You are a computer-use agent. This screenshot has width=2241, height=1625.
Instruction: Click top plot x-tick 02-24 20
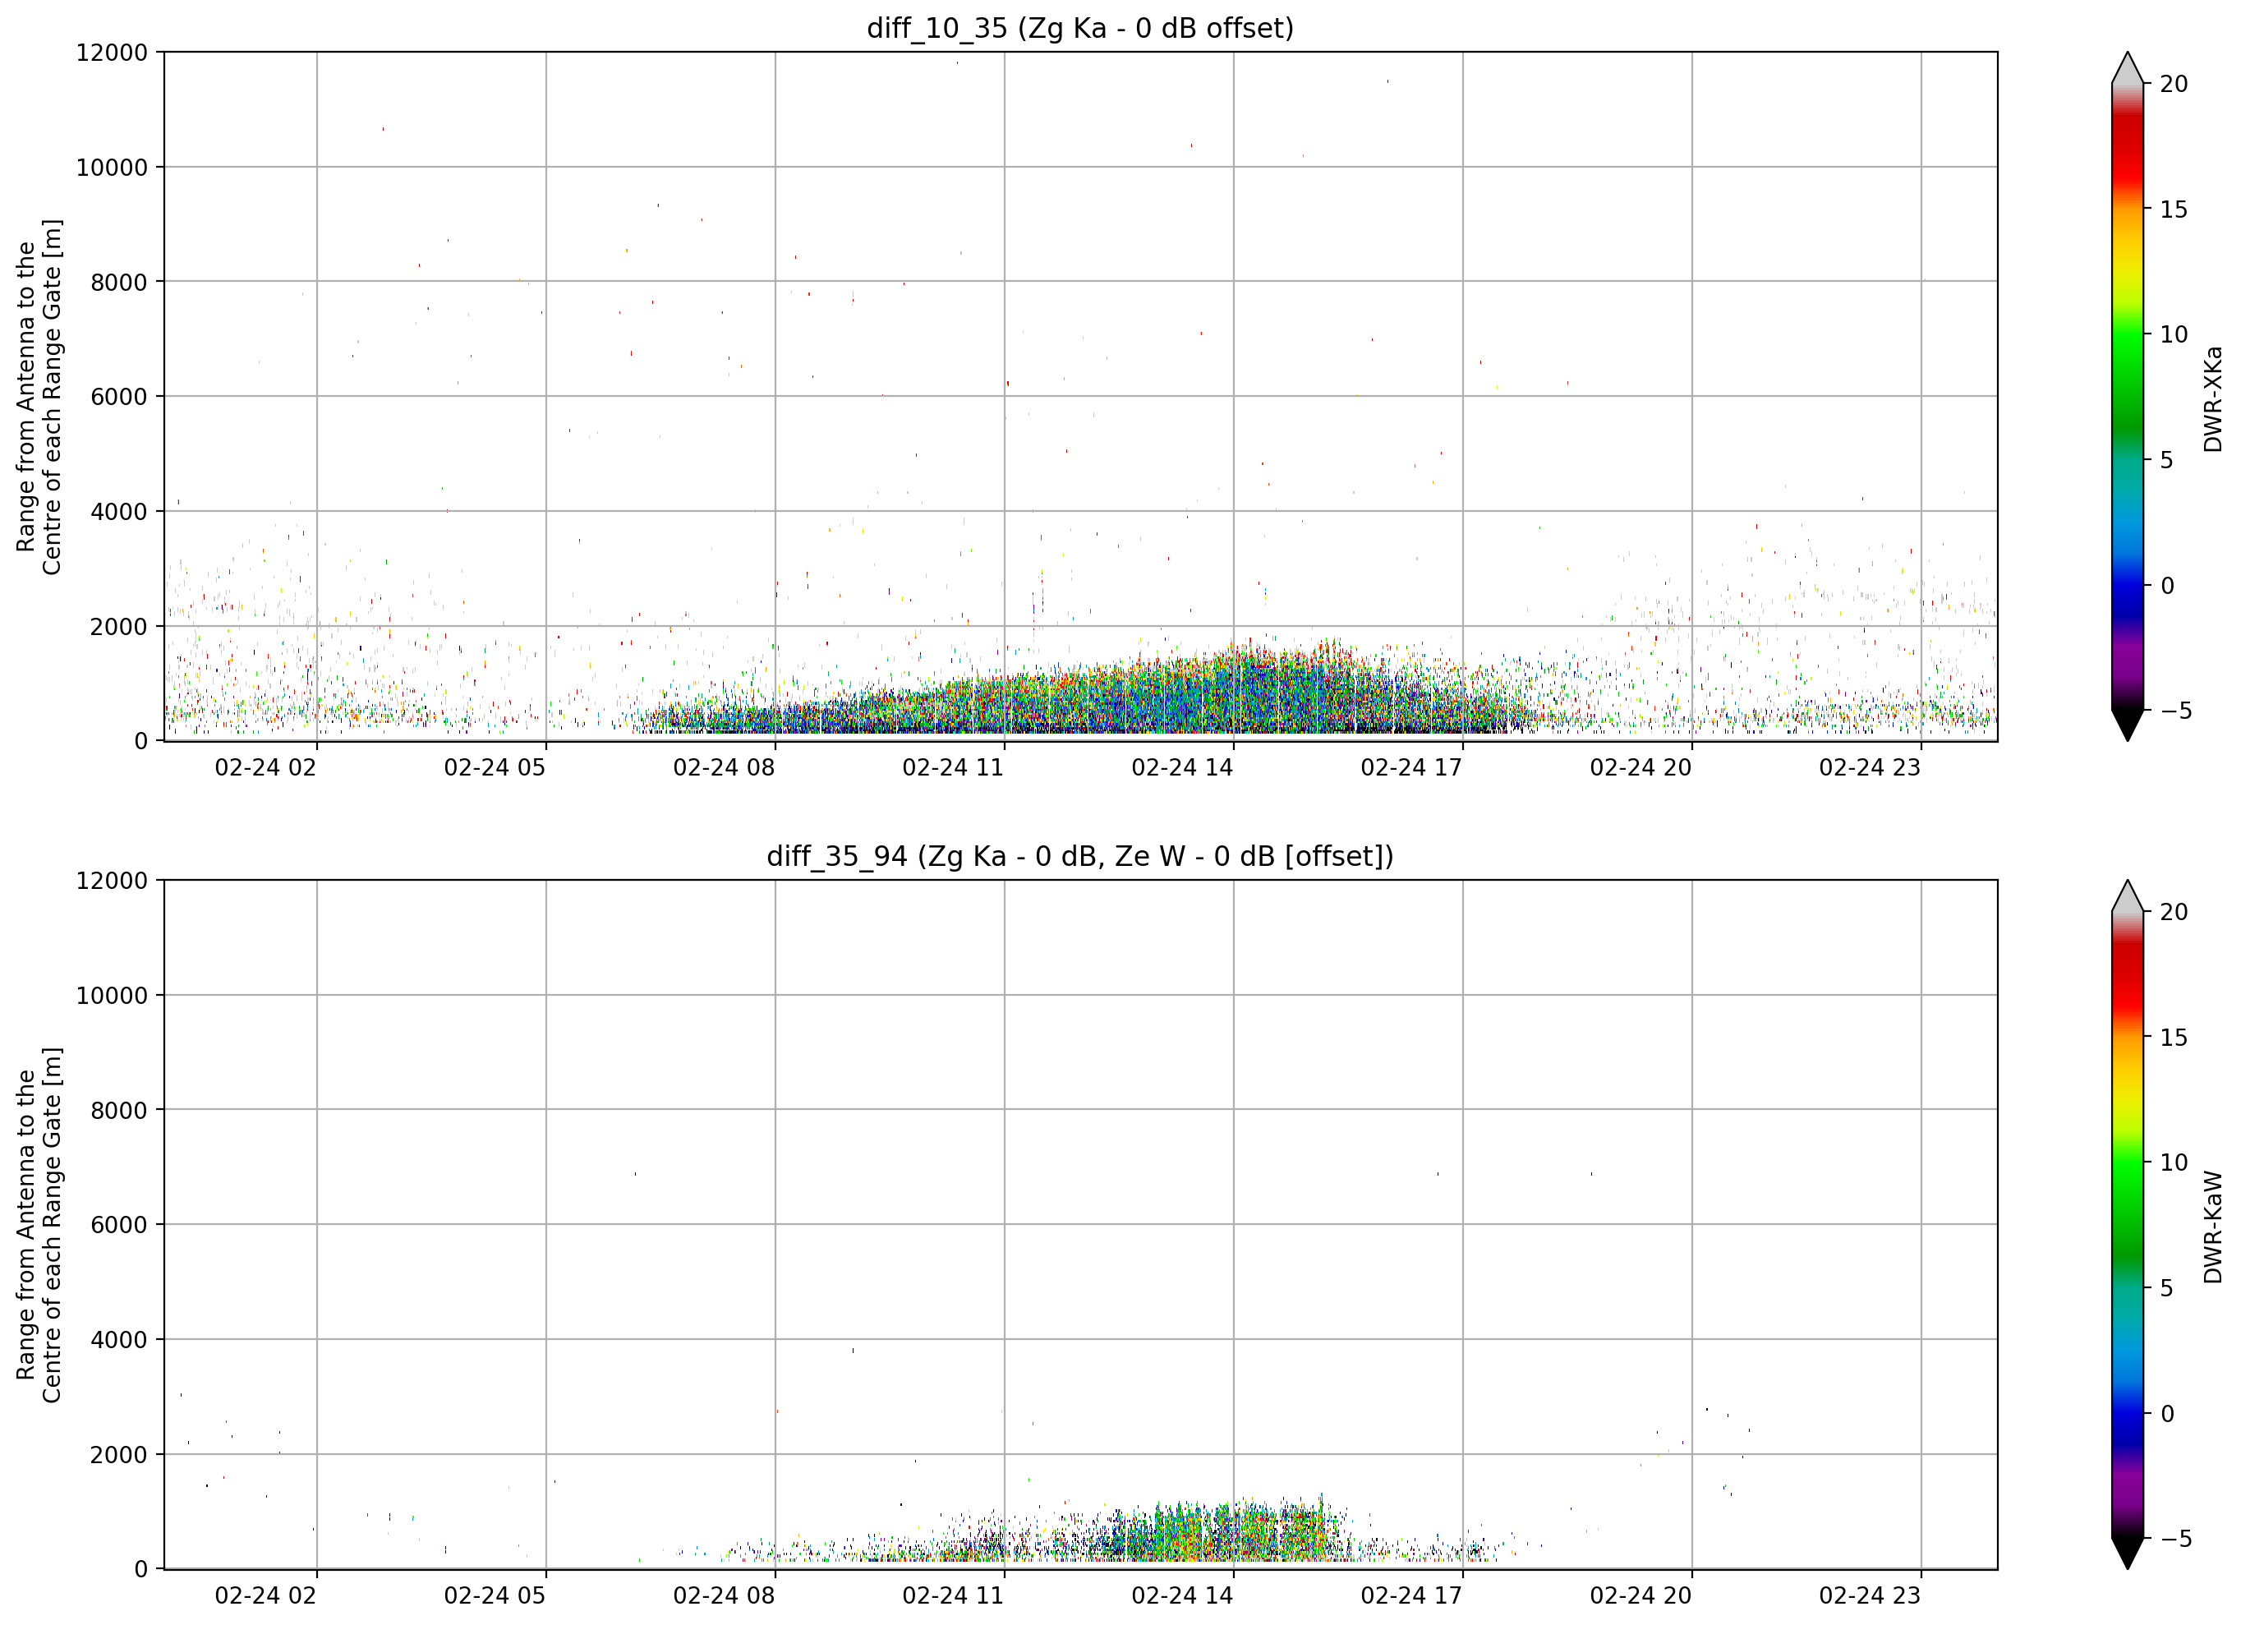coord(1641,768)
